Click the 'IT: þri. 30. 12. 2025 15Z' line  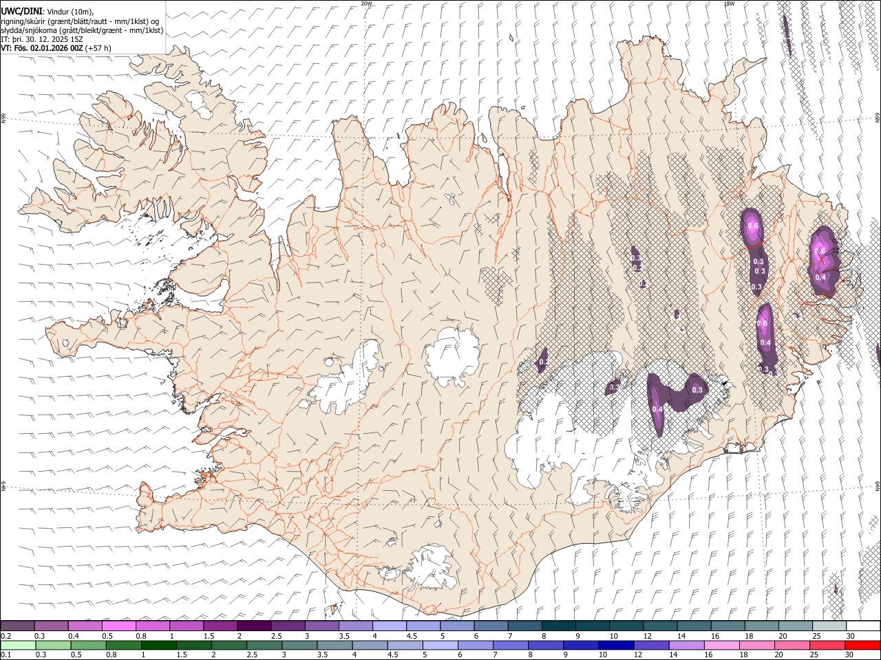point(42,39)
